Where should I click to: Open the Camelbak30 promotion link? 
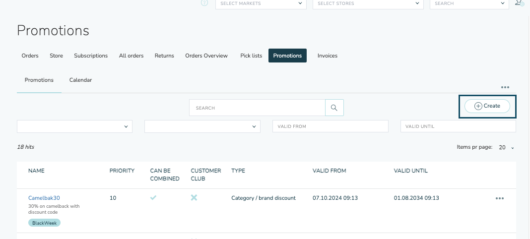[44, 198]
